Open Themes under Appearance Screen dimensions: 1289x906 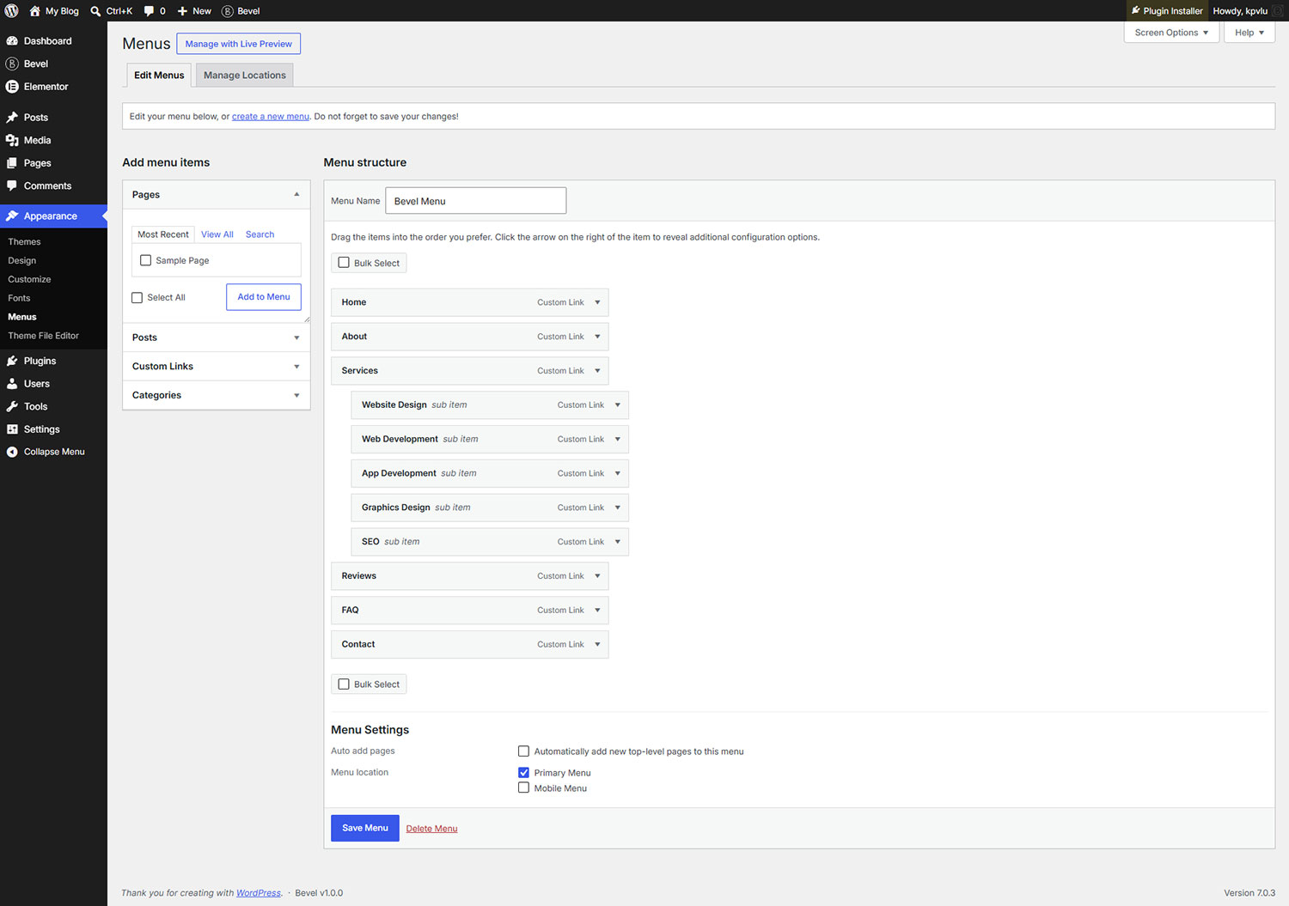coord(24,242)
